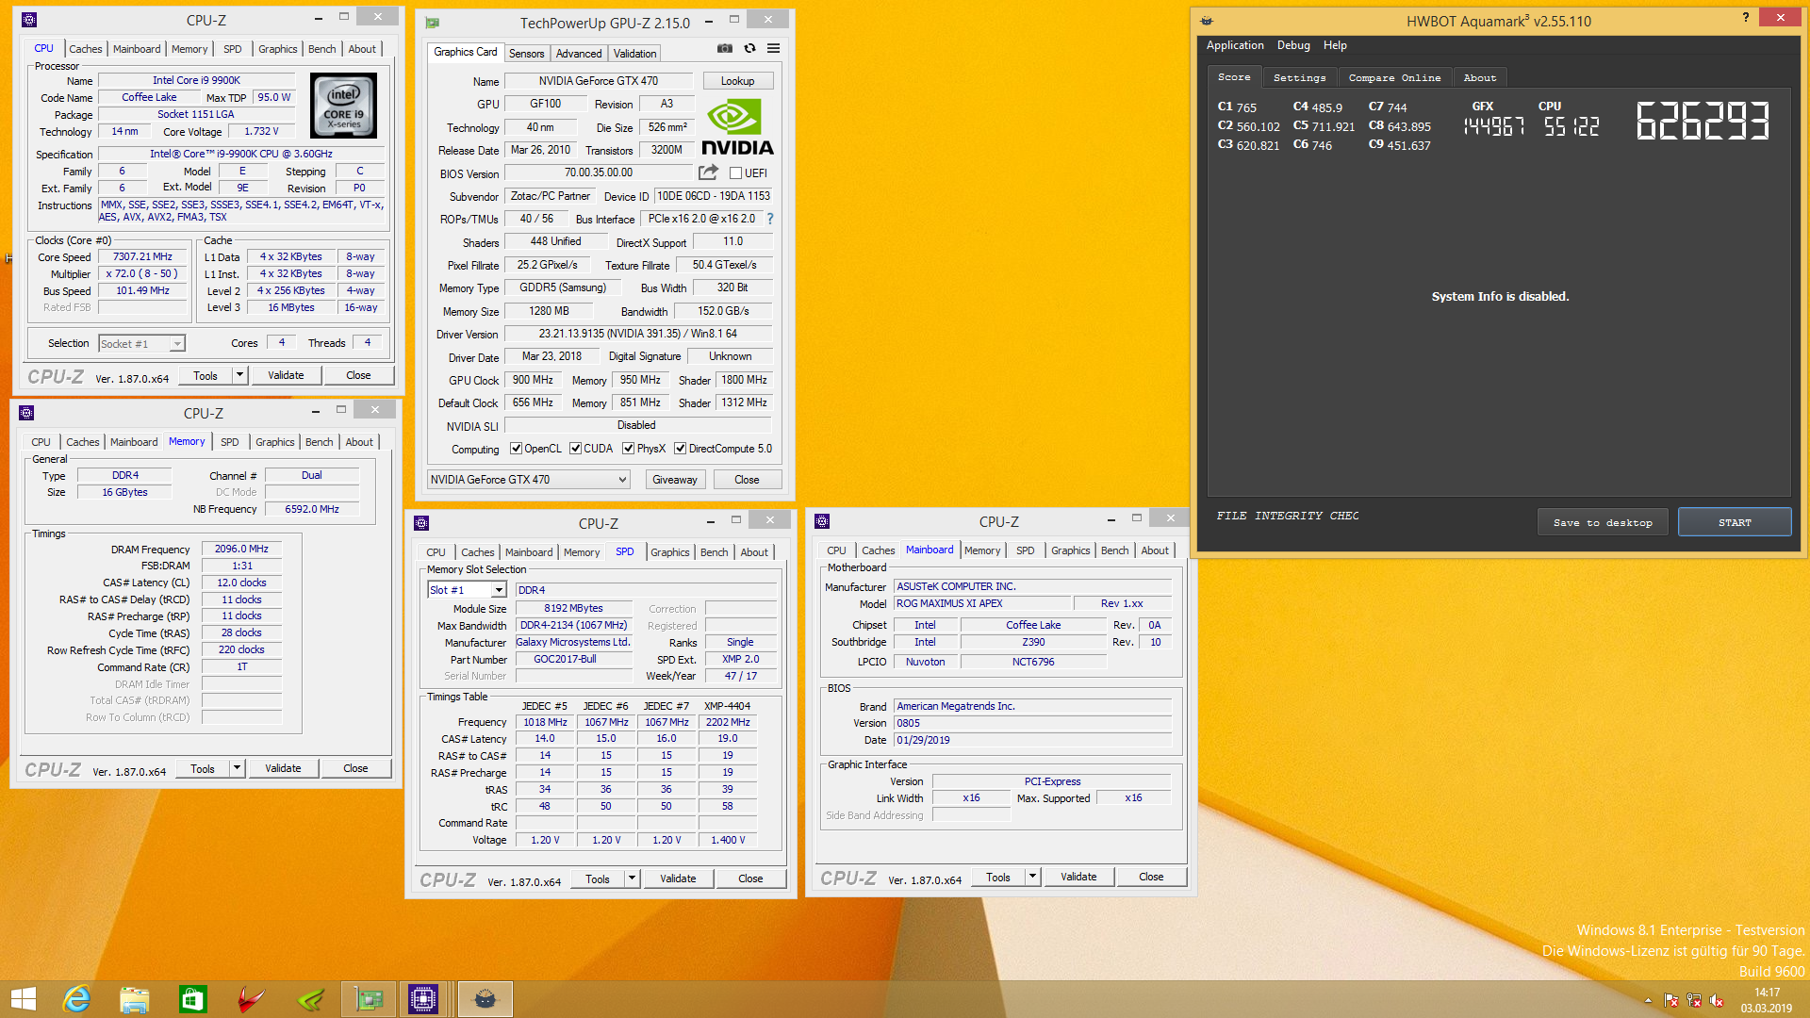Image resolution: width=1810 pixels, height=1018 pixels.
Task: Expand Tools arrow in CPU-Z Memory window
Action: point(237,768)
